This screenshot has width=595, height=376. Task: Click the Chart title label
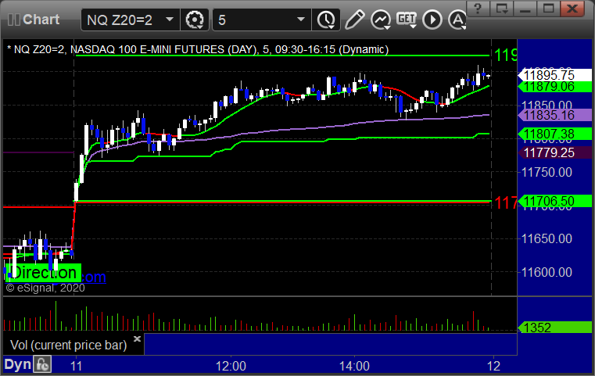41,20
